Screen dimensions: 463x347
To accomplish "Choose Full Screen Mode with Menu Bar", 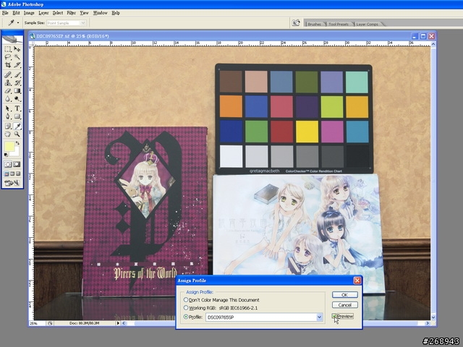I will pos(12,173).
